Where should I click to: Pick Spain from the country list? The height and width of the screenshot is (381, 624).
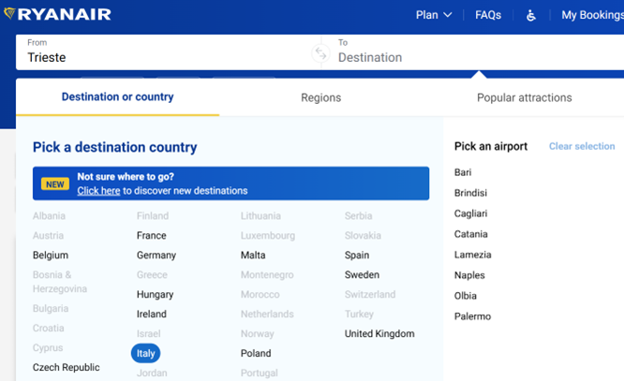point(357,255)
